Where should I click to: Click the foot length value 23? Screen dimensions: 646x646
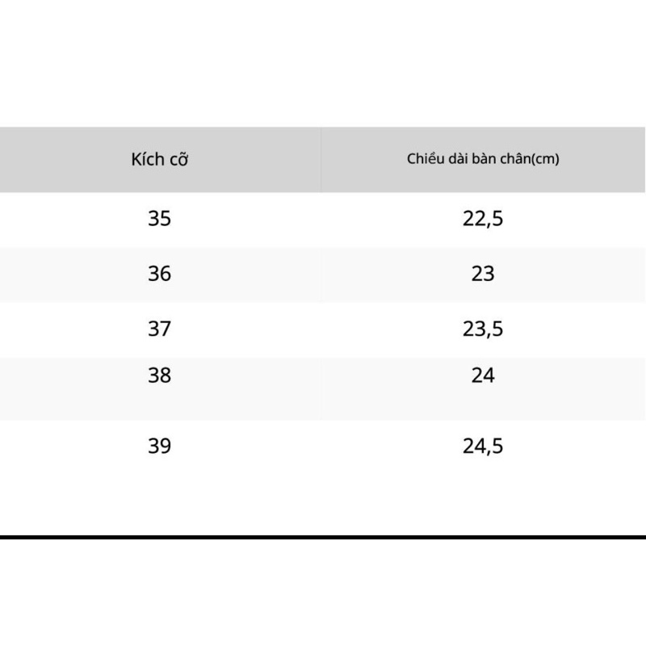click(483, 274)
